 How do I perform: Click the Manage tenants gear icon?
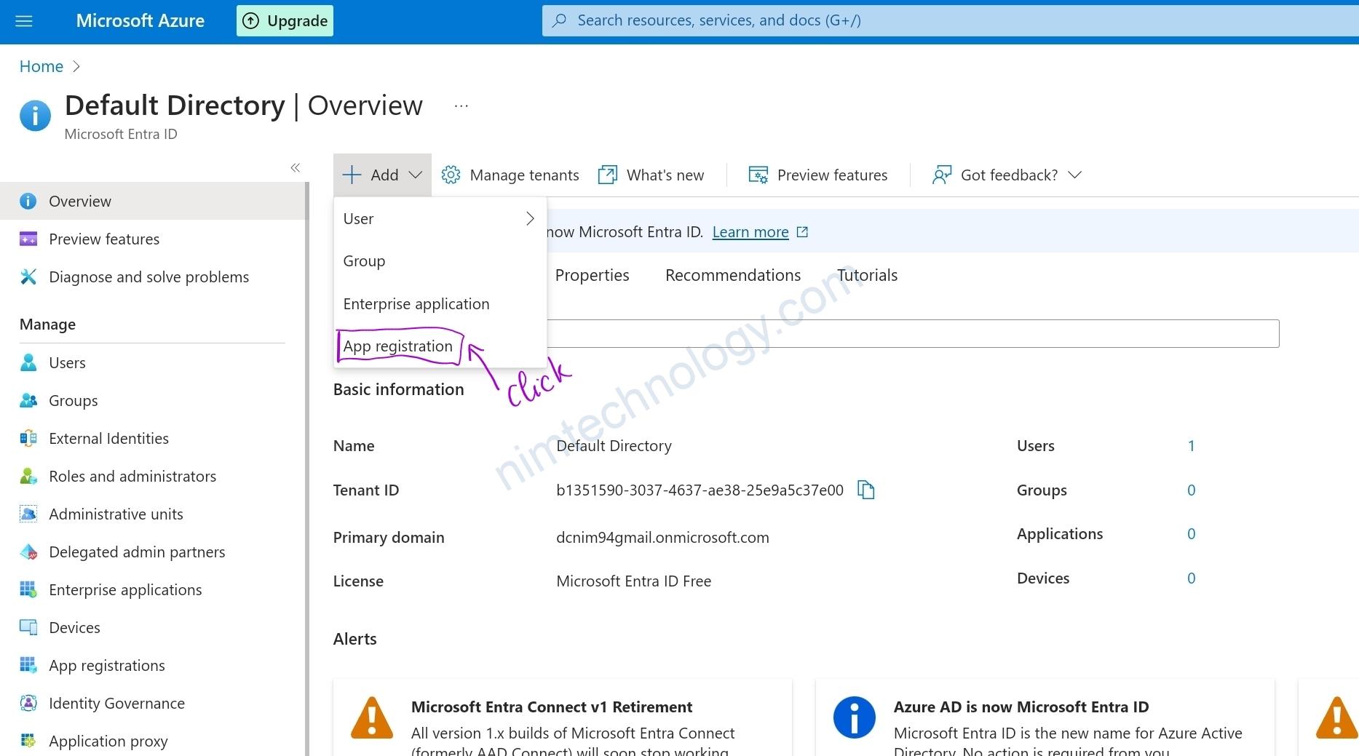coord(451,175)
